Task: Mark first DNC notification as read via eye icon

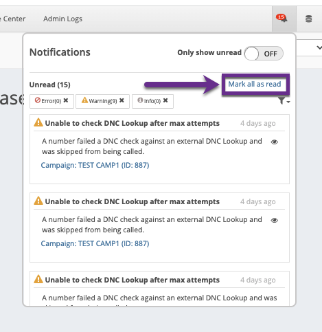Action: pyautogui.click(x=275, y=142)
